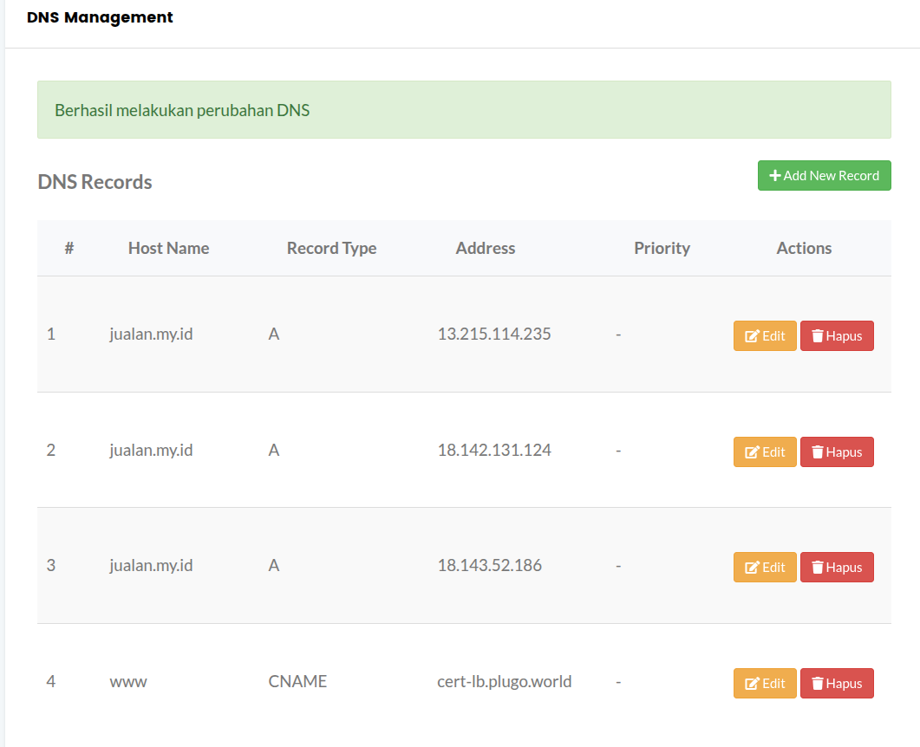Click the Actions column header

pos(804,248)
